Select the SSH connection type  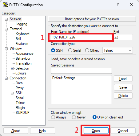[53, 50]
